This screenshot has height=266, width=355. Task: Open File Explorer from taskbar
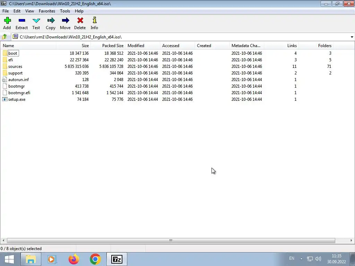(x=31, y=259)
